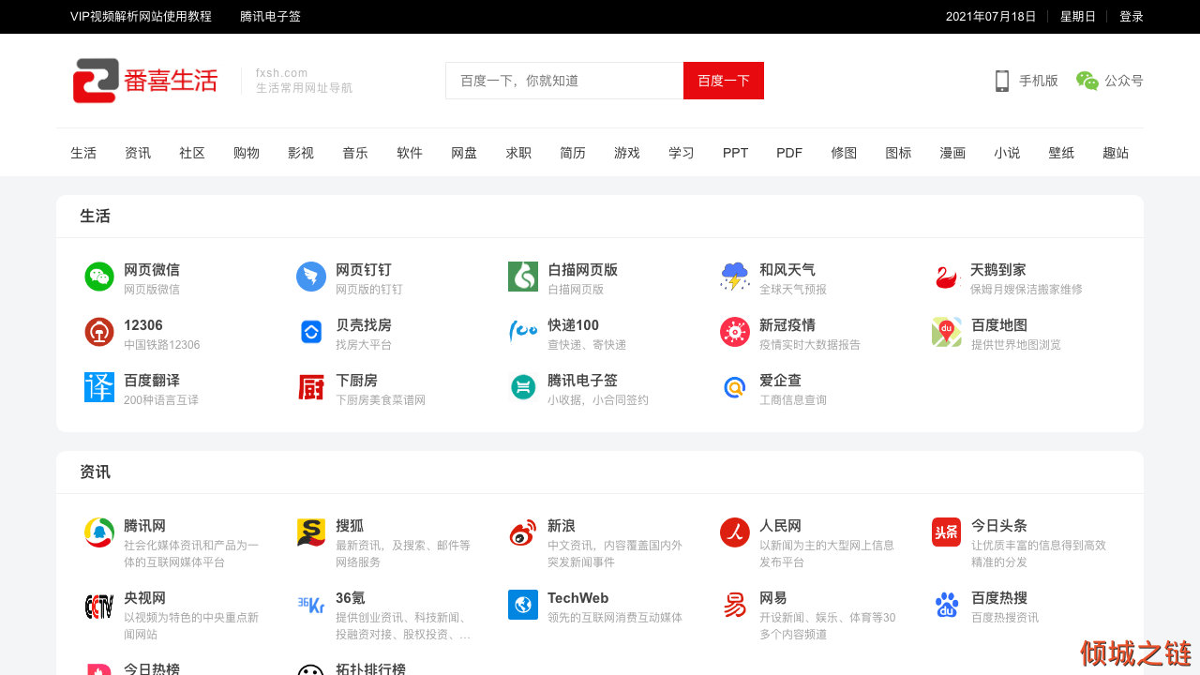Screen dimensions: 1200x675
Task: Click the 爱企查 search icon
Action: click(735, 387)
